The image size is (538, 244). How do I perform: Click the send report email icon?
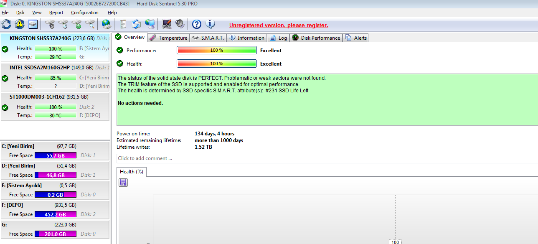(137, 24)
